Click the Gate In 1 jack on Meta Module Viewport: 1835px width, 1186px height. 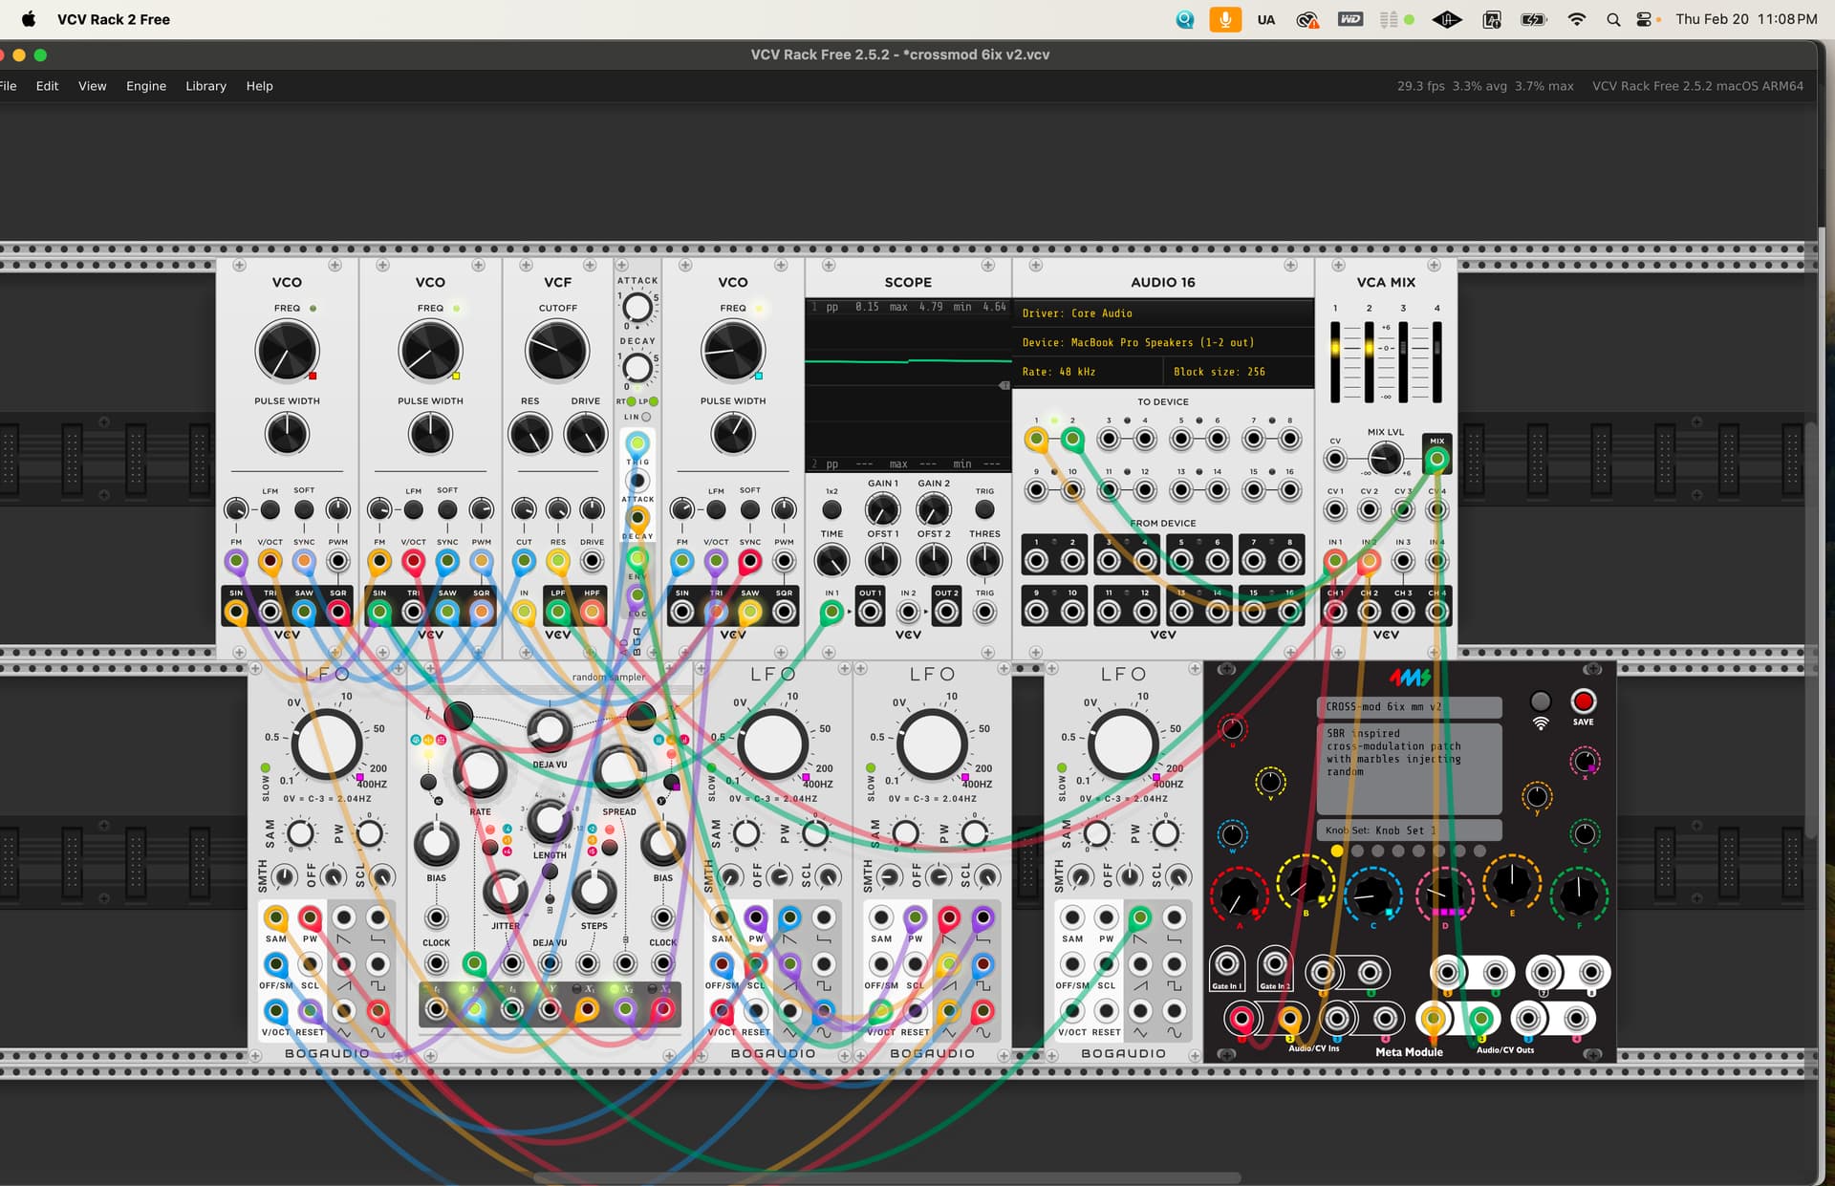[x=1226, y=965]
